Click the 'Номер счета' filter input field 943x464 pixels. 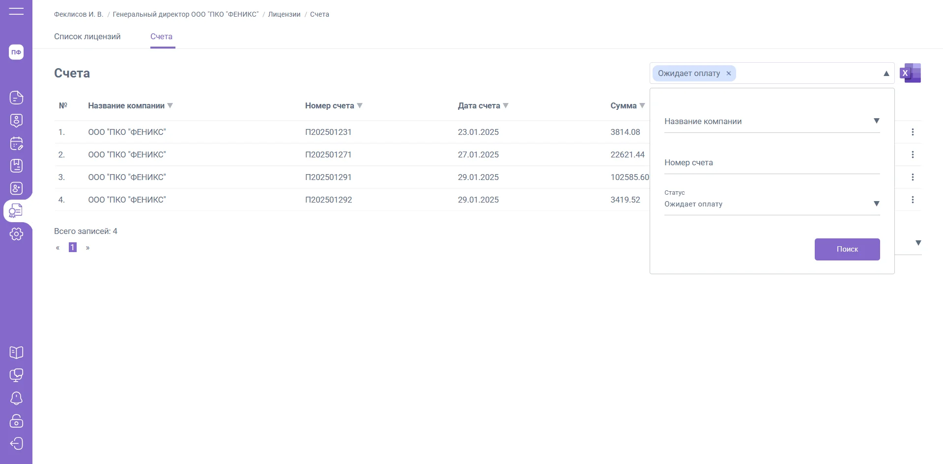tap(772, 163)
